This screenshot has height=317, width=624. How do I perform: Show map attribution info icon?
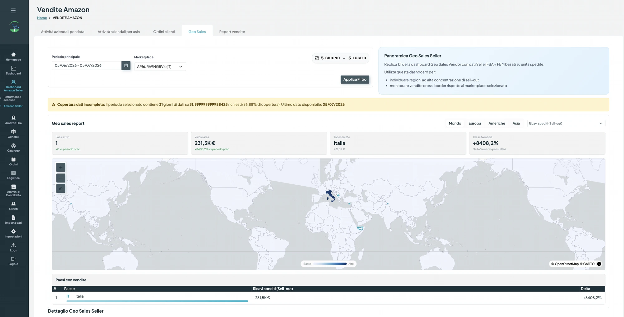click(x=599, y=264)
